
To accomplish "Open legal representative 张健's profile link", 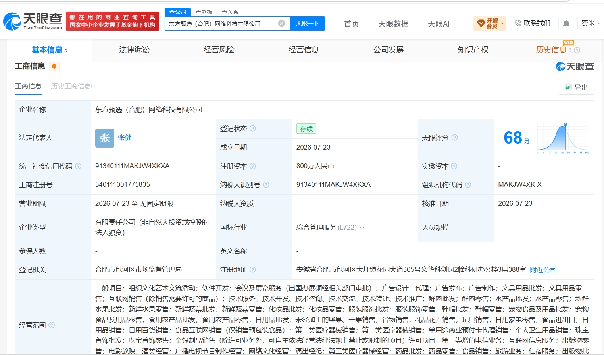I will (x=125, y=138).
